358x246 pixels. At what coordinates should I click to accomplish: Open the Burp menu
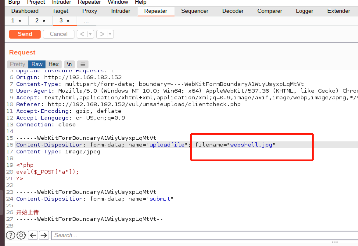pyautogui.click(x=14, y=2)
